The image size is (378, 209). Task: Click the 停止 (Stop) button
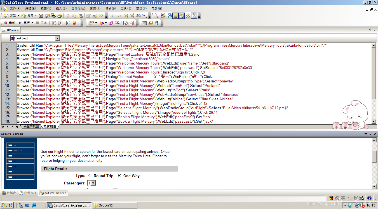point(41,23)
